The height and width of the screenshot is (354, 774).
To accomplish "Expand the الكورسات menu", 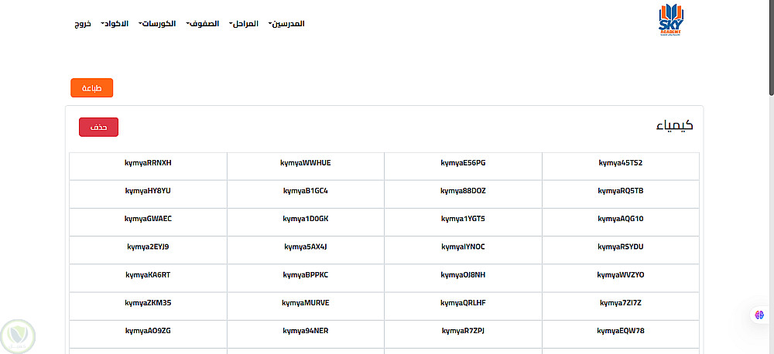I will [x=159, y=24].
